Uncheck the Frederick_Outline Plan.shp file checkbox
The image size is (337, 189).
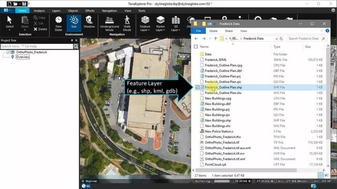coord(197,87)
